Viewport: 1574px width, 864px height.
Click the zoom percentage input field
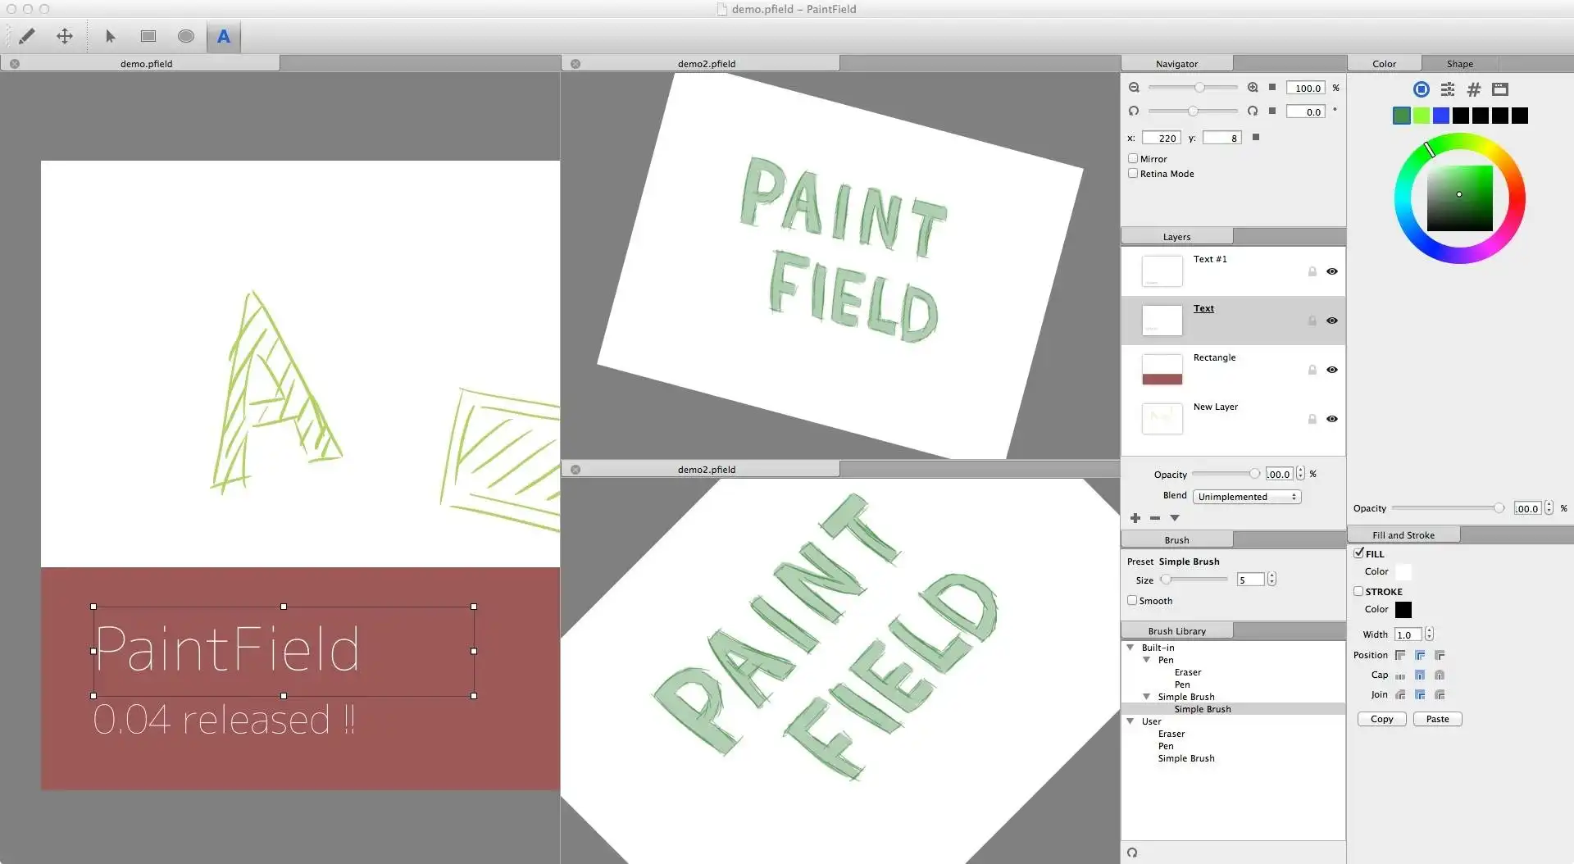click(x=1306, y=88)
